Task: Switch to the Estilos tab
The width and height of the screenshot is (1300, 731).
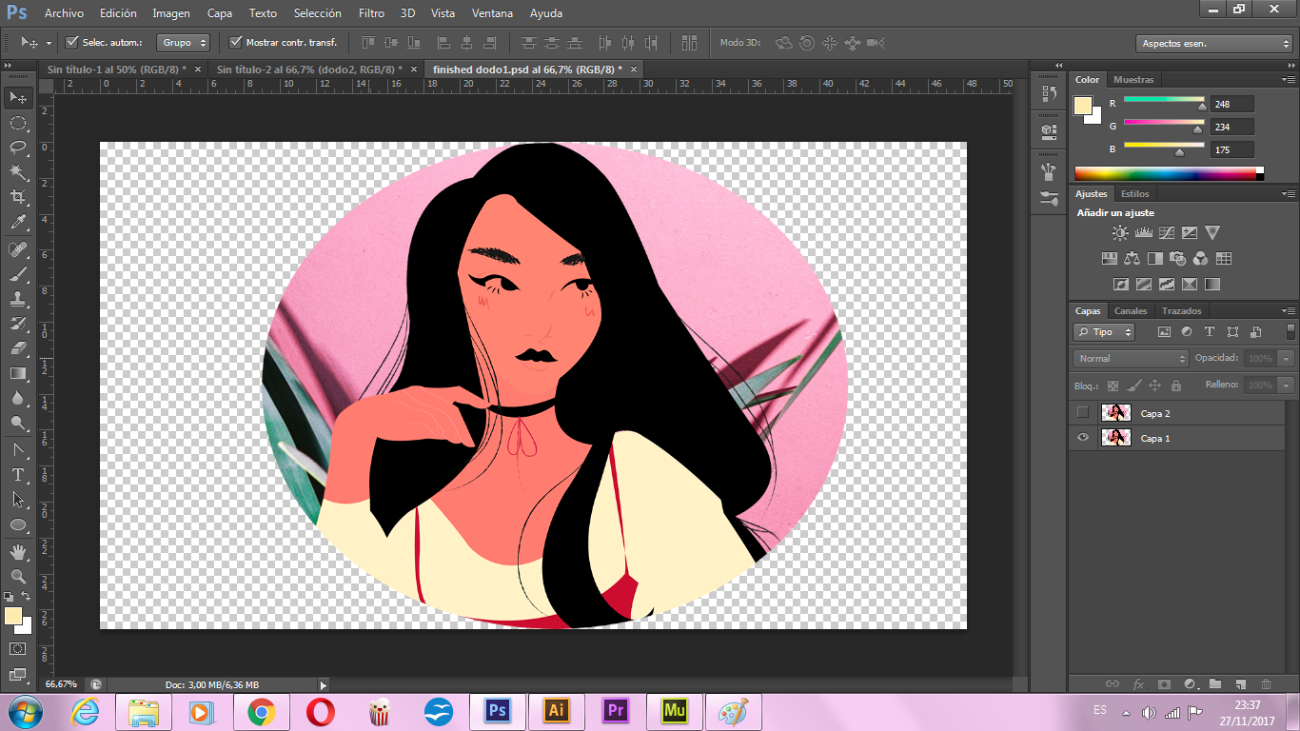Action: (1134, 194)
